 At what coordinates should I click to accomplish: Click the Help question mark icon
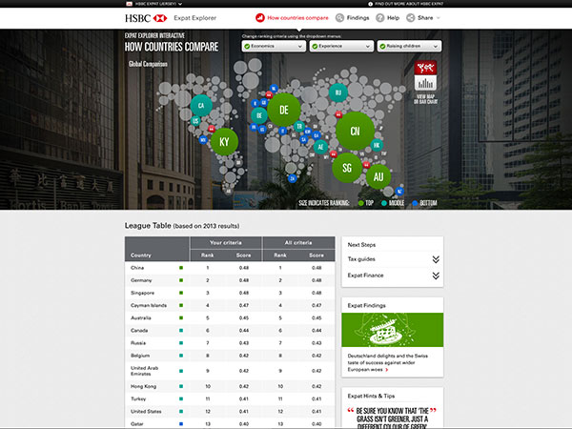pos(380,17)
